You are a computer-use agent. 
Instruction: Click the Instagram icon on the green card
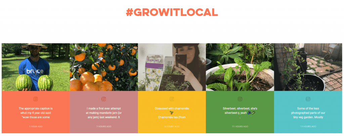[240, 99]
